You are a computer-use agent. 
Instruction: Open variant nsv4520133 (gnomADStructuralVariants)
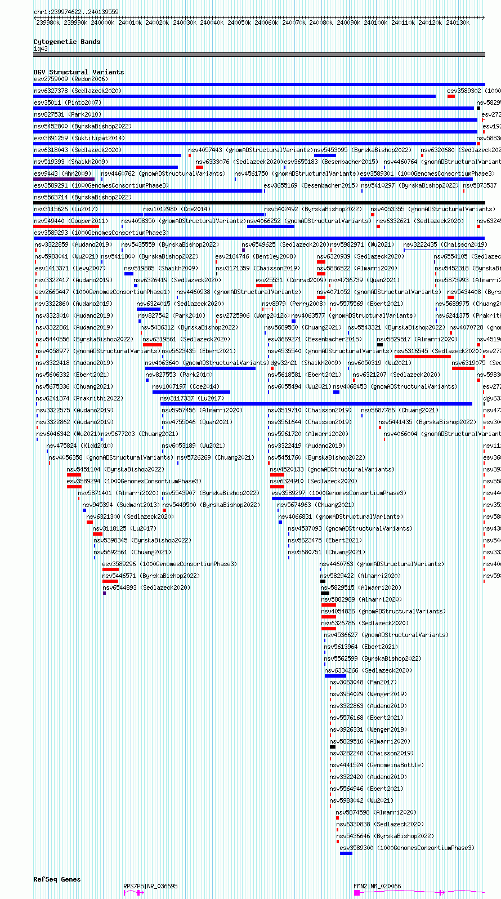click(277, 475)
